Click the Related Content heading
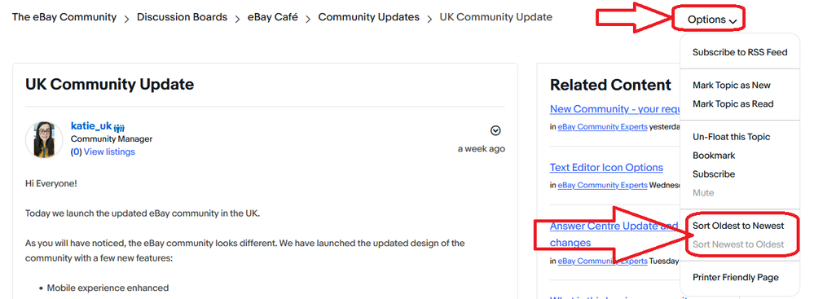The height and width of the screenshot is (299, 814). [610, 85]
